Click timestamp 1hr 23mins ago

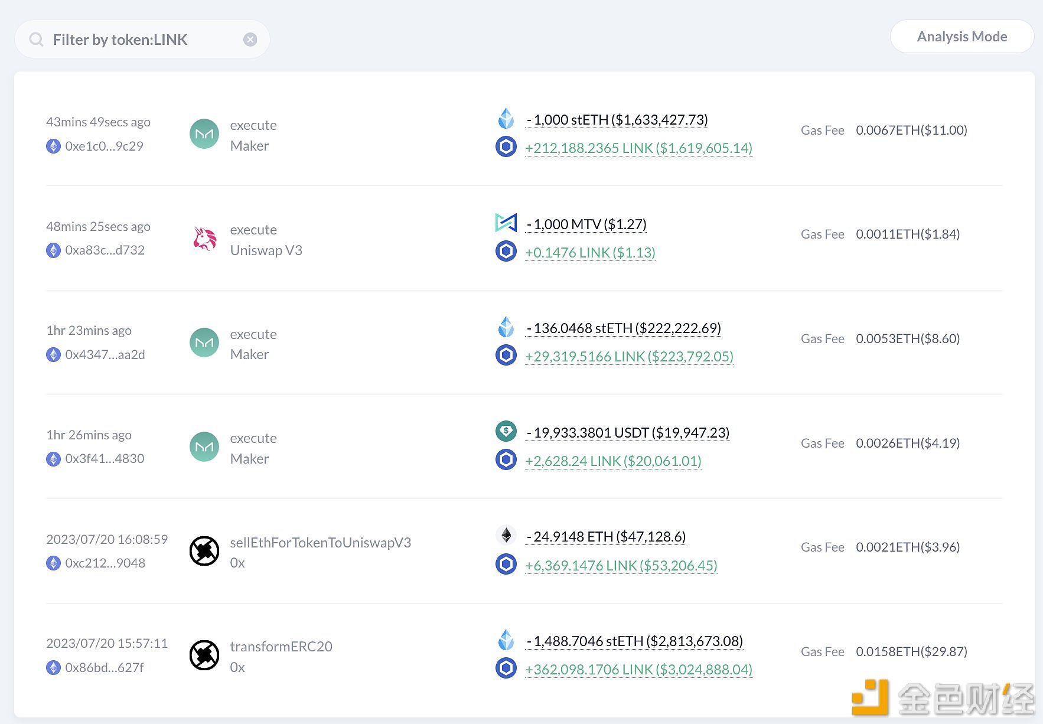89,331
